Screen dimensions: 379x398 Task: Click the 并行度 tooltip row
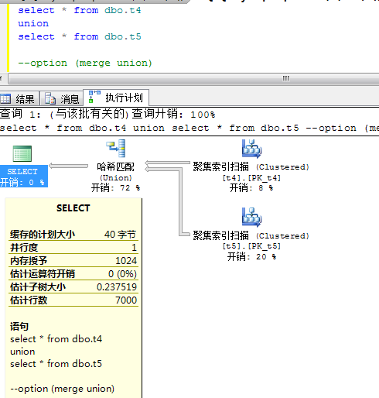point(73,248)
